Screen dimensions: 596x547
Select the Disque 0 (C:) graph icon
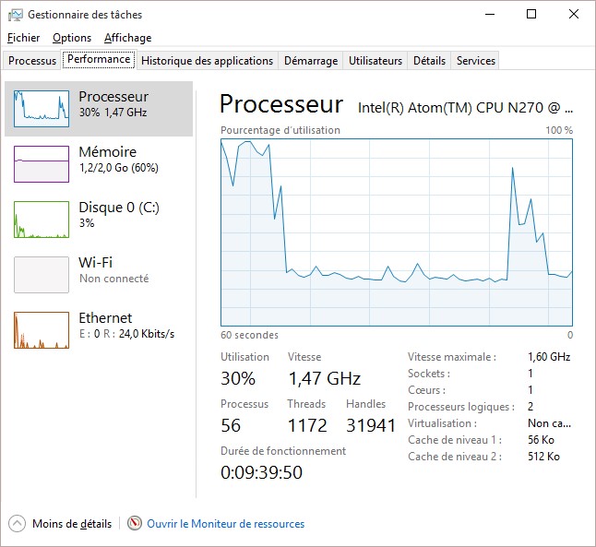42,220
